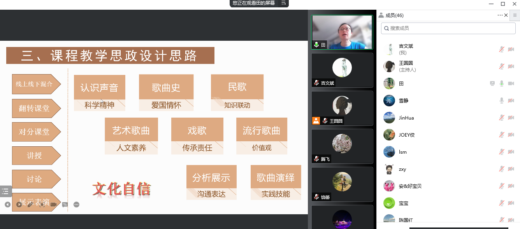Screen dimensions: 520x229
Task: Open the slide toolbar more-options circle
Action: click(76, 205)
